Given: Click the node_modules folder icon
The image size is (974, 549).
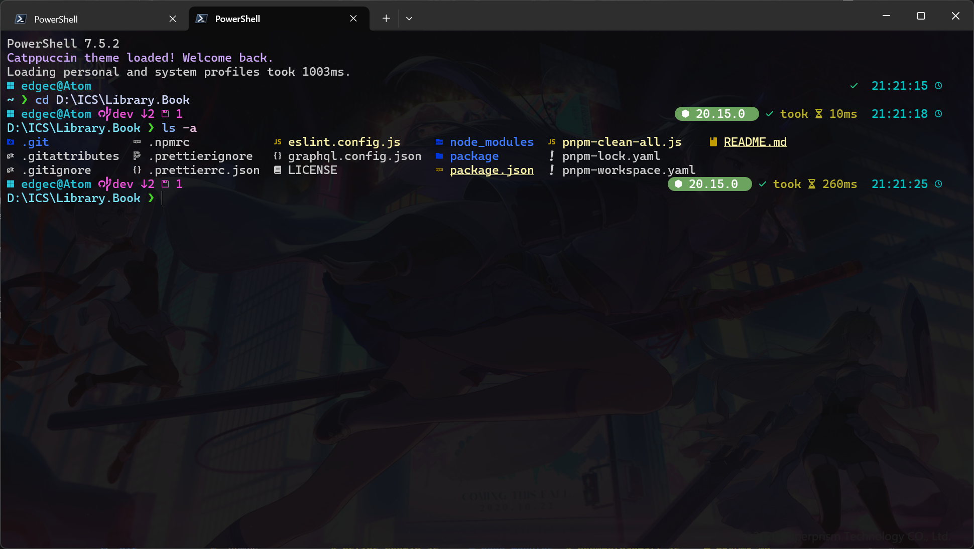Looking at the screenshot, I should [439, 142].
